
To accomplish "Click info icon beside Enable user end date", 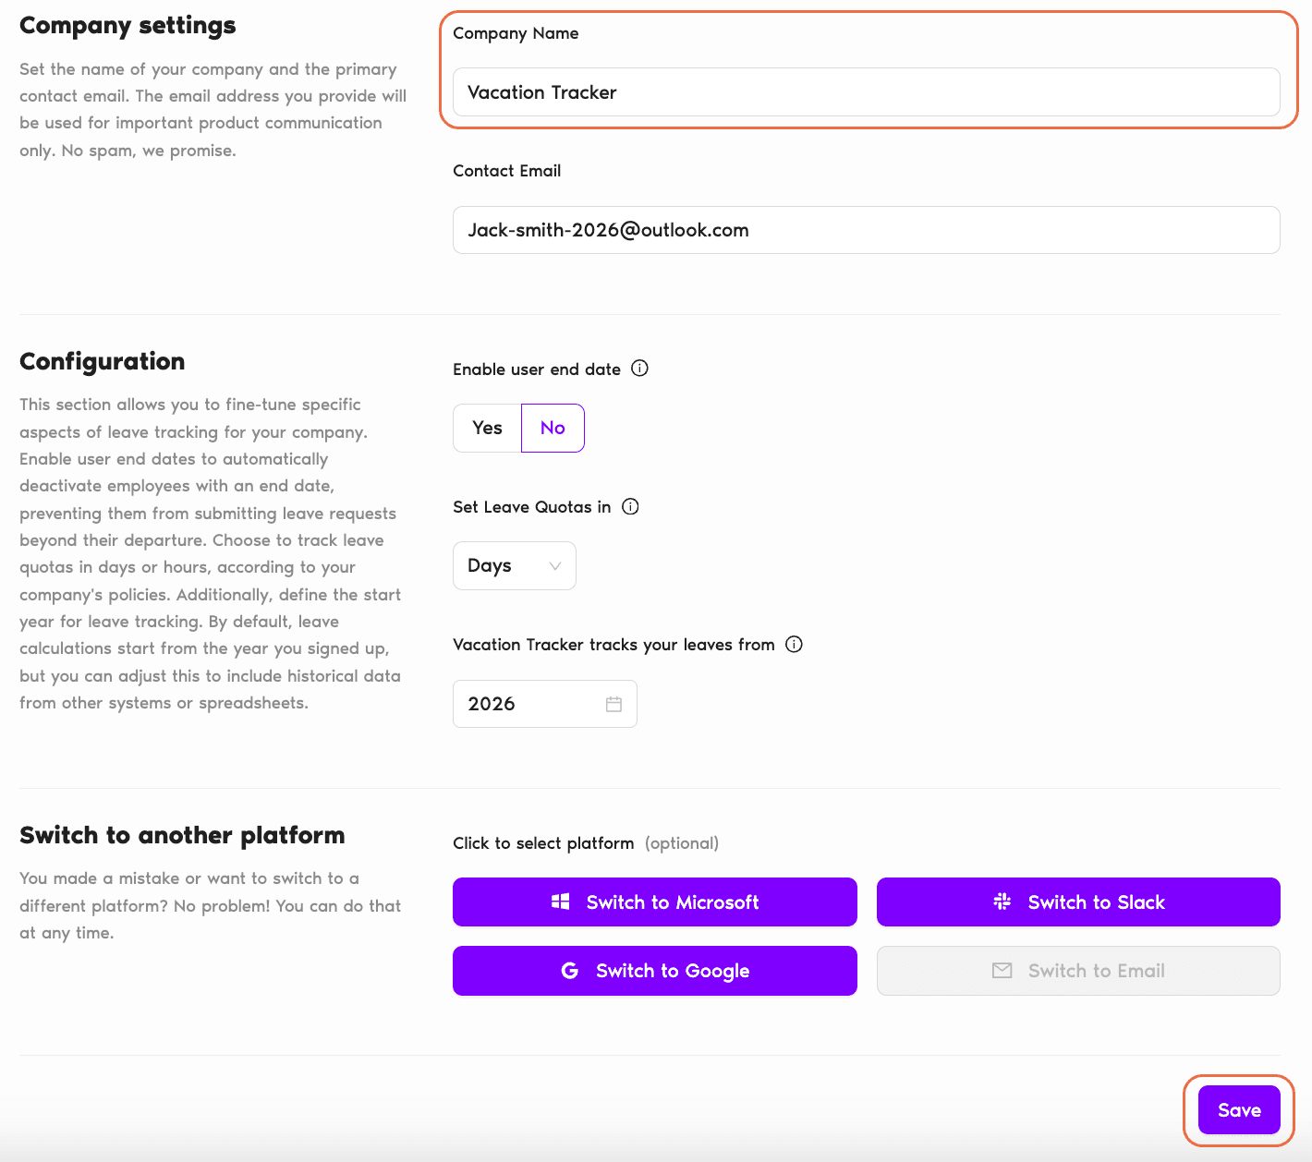I will tap(639, 369).
